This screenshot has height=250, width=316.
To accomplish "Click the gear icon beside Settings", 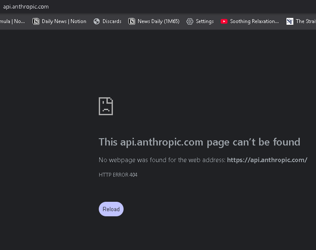I will (x=189, y=21).
